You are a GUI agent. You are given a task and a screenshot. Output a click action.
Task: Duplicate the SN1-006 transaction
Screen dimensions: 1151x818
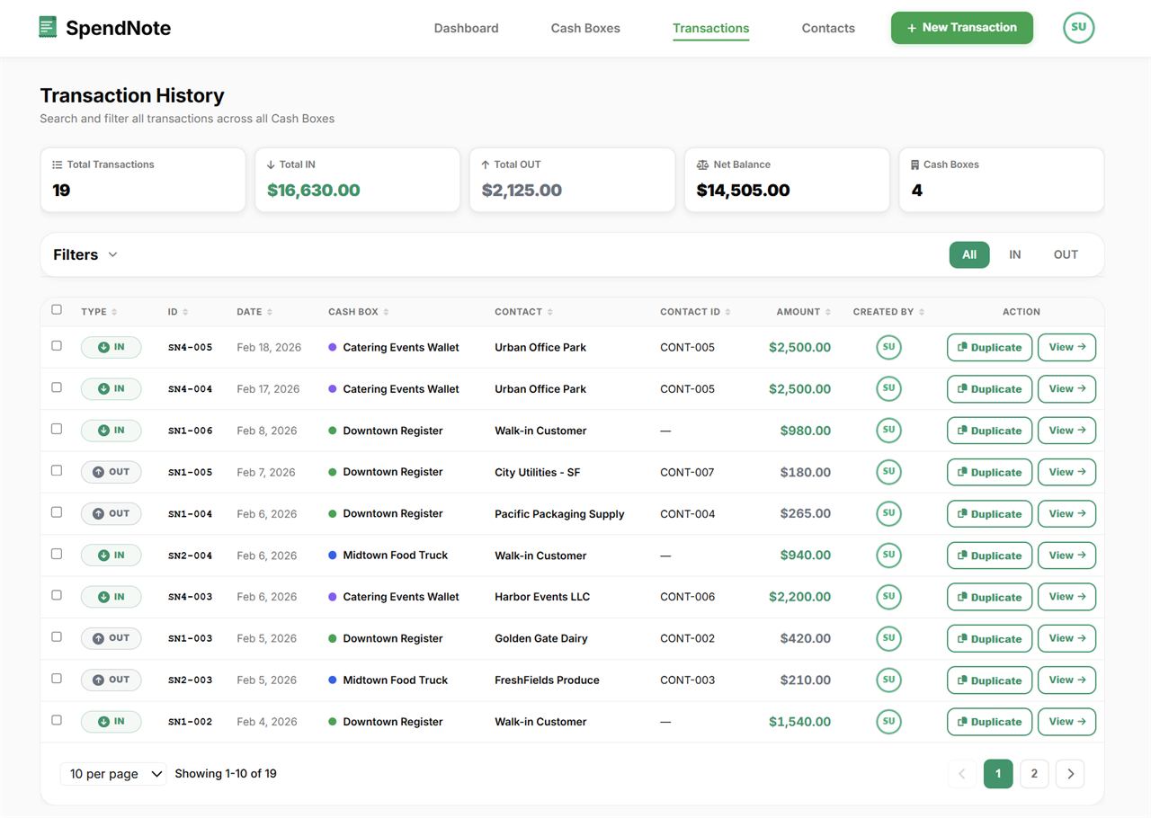pyautogui.click(x=988, y=430)
